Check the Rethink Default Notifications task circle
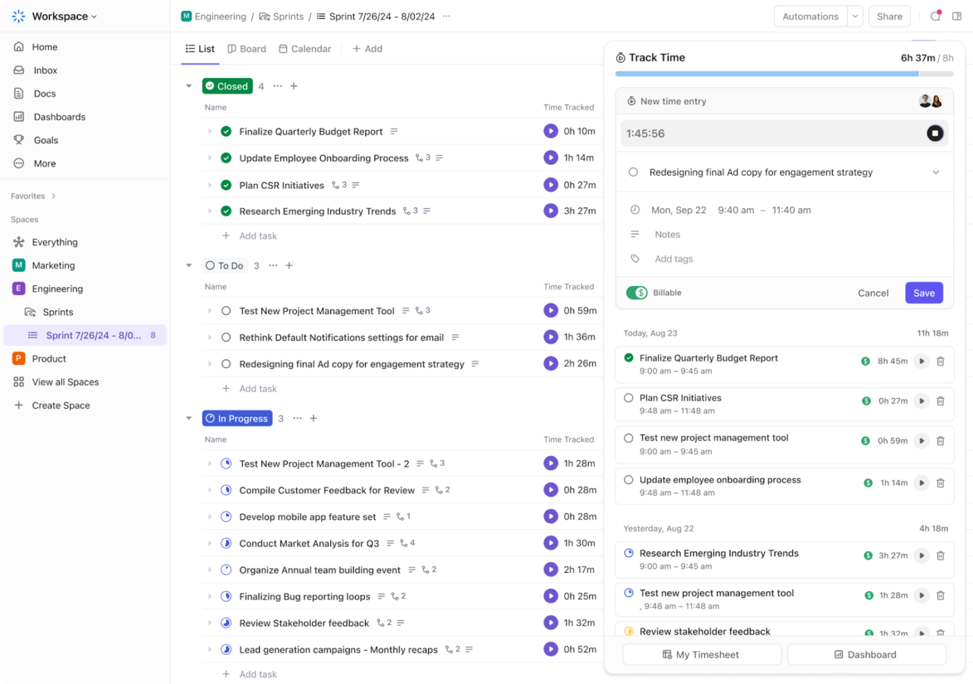 (226, 337)
